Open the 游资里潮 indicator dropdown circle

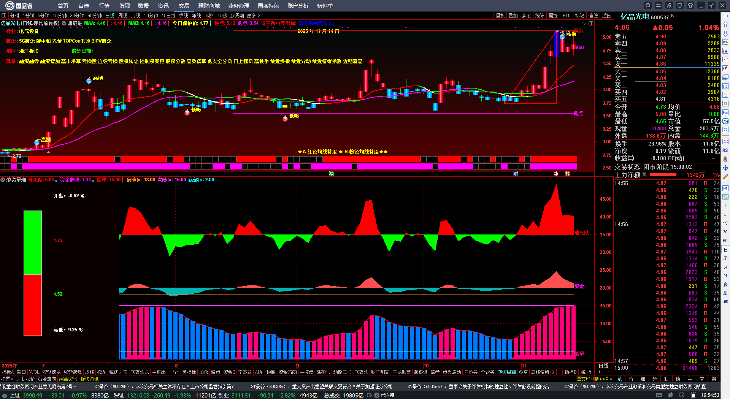[x=3, y=180]
